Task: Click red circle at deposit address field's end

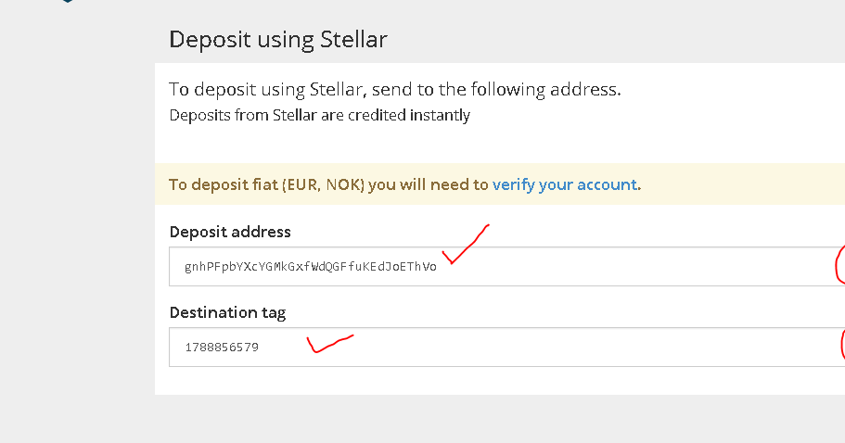Action: click(840, 264)
